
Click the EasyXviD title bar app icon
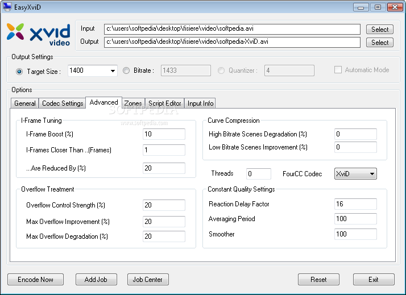click(x=7, y=7)
